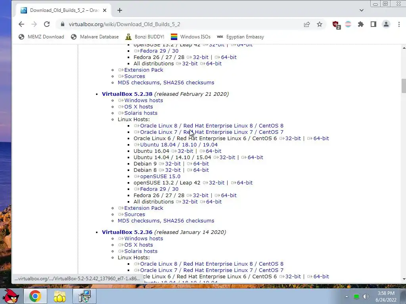
Task: Open the VirtualBox 5.2.38 heading link
Action: click(127, 94)
